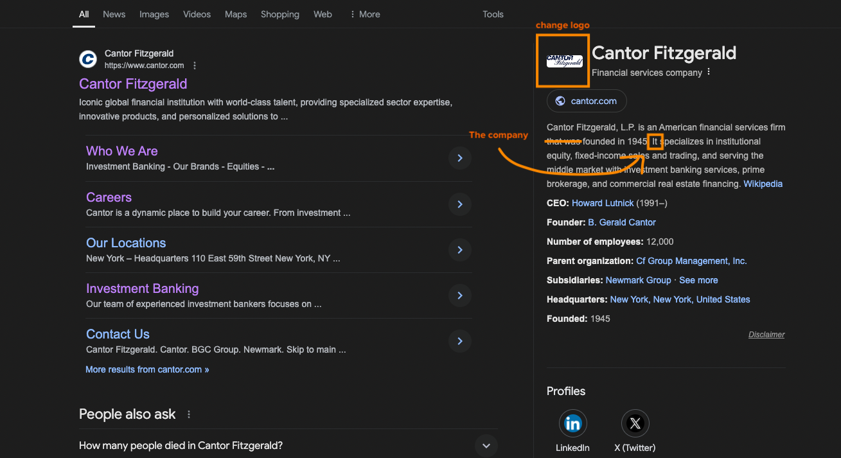Open the More search options dropdown

[365, 14]
